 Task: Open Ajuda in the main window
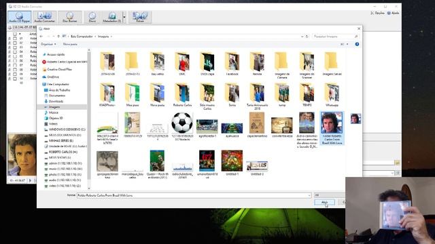coord(393,13)
